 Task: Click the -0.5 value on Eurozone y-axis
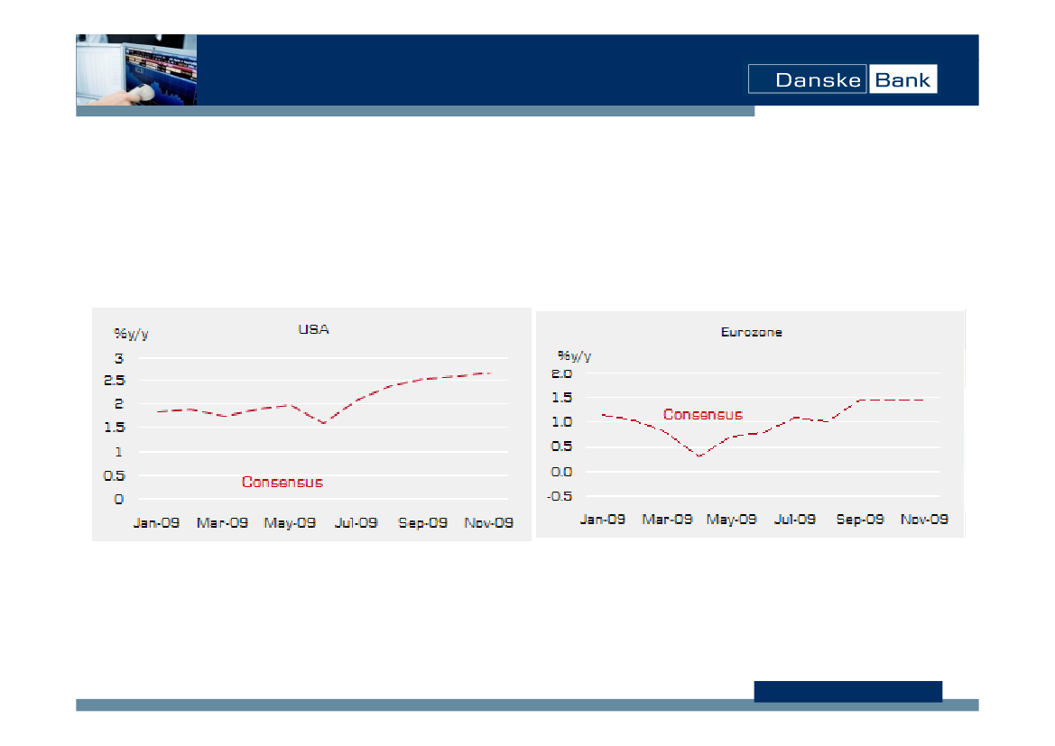click(x=561, y=496)
